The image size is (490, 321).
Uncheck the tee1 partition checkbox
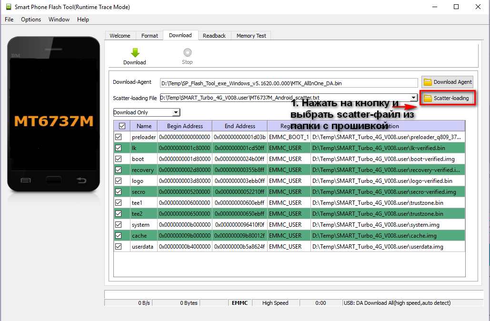point(119,202)
